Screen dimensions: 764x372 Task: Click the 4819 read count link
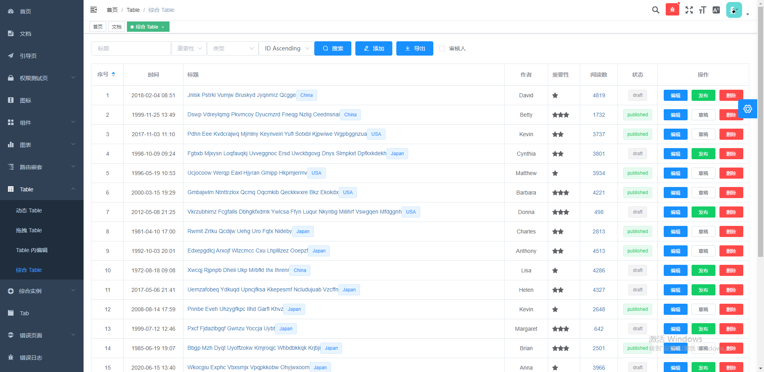click(599, 95)
